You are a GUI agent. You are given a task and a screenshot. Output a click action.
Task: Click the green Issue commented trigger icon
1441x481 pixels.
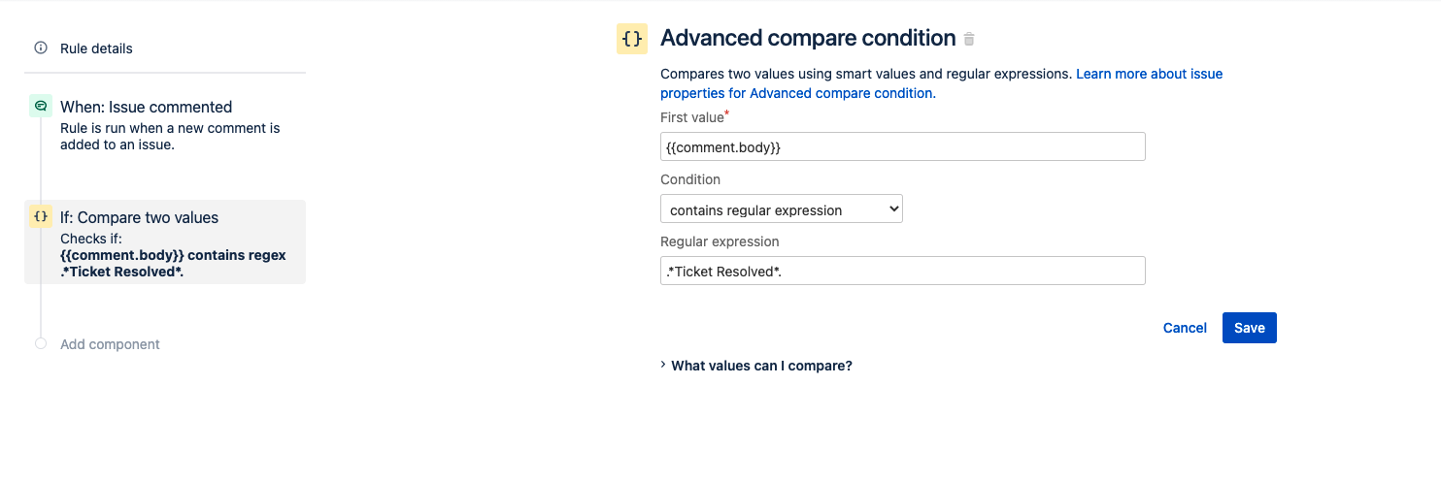pos(41,106)
